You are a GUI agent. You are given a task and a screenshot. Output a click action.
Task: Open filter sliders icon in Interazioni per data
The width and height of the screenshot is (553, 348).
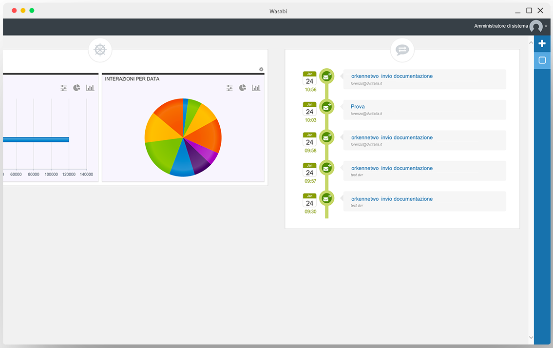(229, 88)
